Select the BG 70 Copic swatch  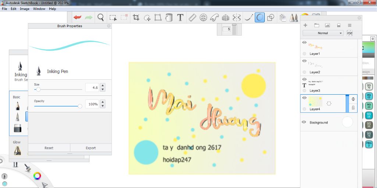(x=369, y=87)
